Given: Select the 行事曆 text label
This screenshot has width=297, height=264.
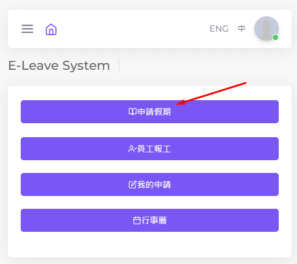Looking at the screenshot, I should [x=154, y=220].
